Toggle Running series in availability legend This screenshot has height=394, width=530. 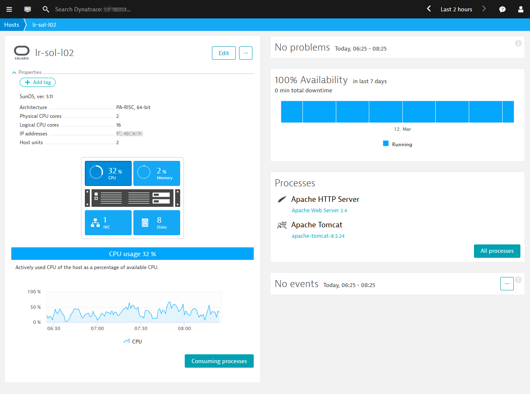pyautogui.click(x=397, y=144)
